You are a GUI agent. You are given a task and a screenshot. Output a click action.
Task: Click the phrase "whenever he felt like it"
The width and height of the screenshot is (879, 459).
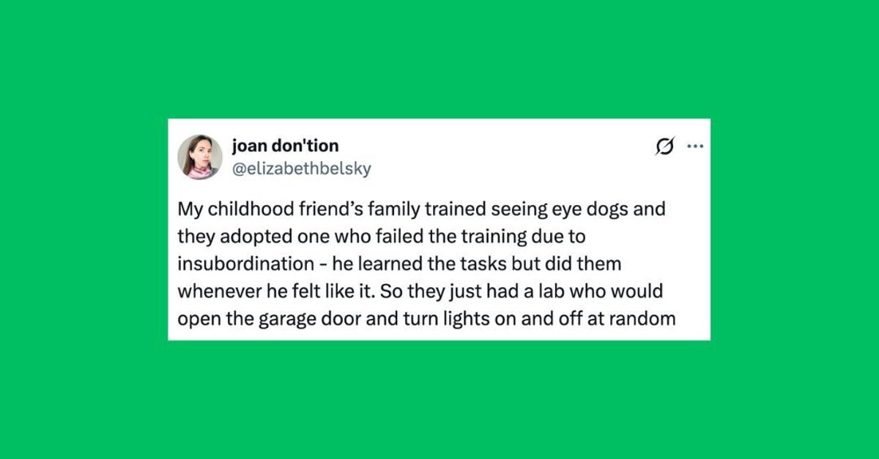(278, 291)
